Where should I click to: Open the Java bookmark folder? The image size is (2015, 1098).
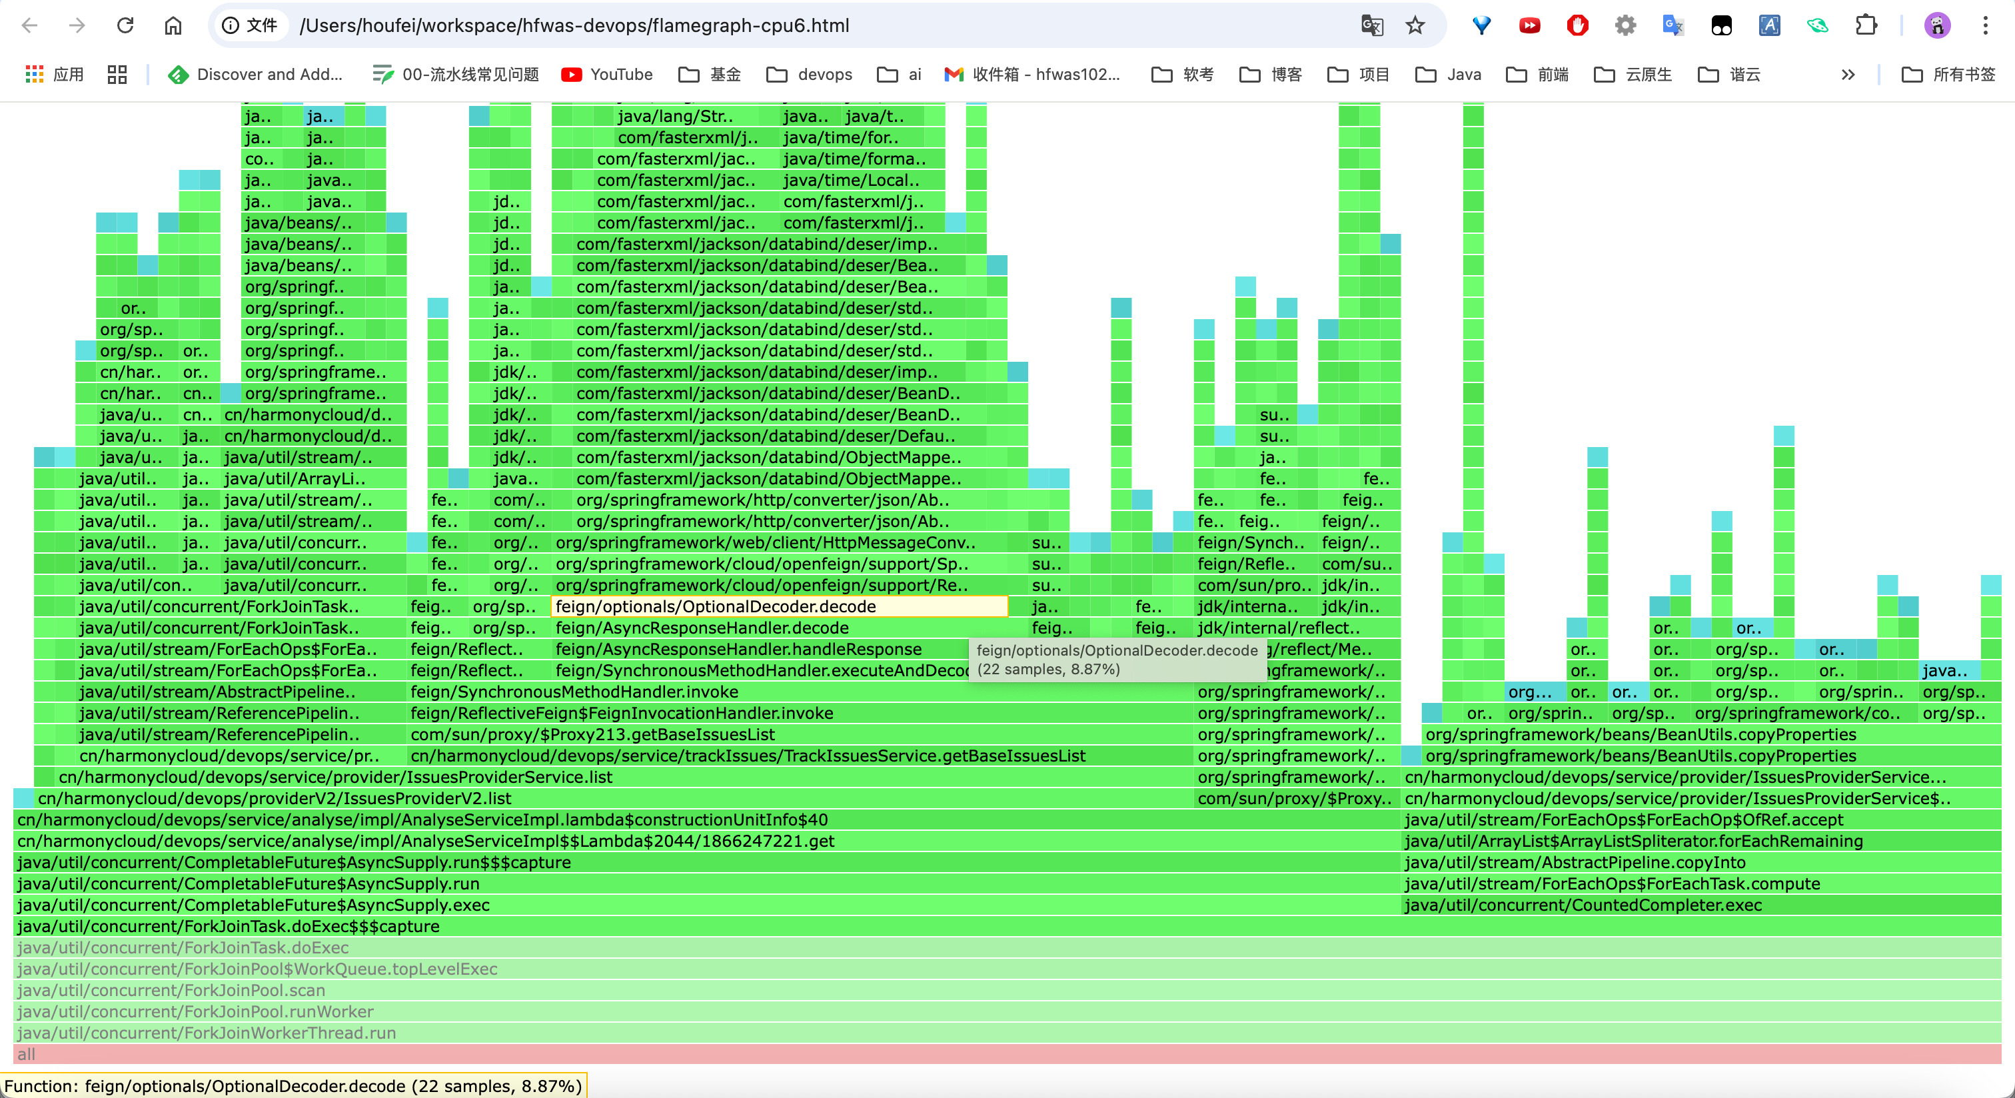(1449, 75)
